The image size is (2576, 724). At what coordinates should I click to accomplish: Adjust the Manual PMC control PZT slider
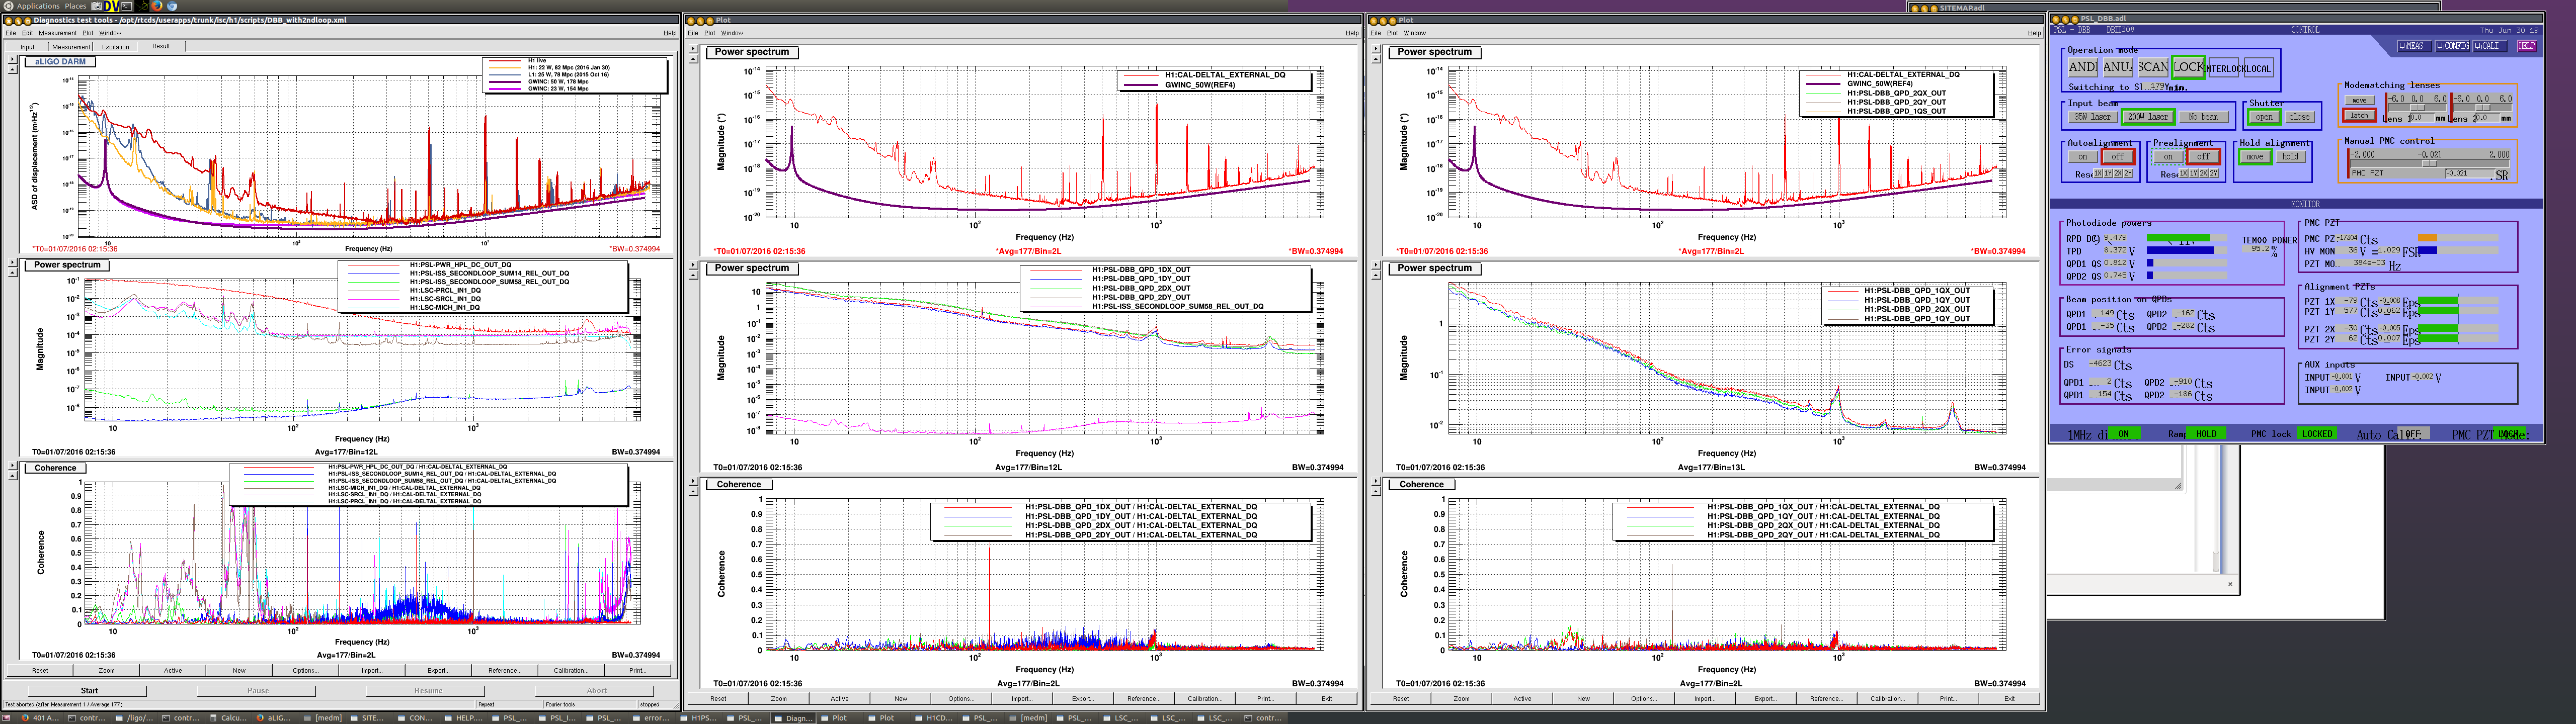(x=2430, y=164)
